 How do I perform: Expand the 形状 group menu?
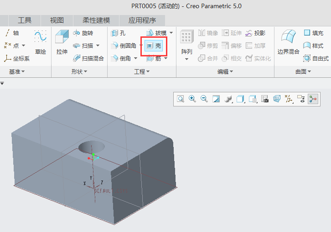click(x=79, y=71)
